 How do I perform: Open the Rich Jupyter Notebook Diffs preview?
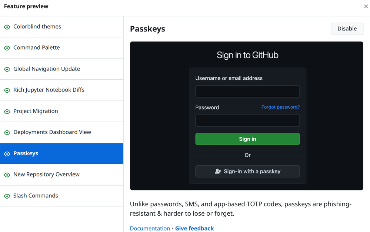pyautogui.click(x=49, y=90)
